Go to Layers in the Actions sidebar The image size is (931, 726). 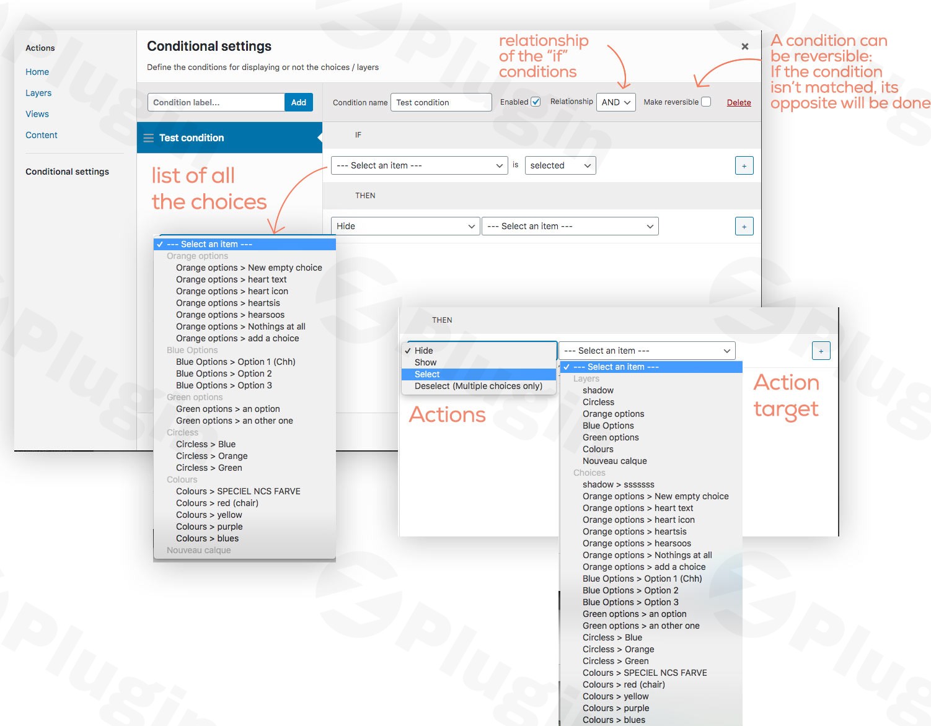38,92
